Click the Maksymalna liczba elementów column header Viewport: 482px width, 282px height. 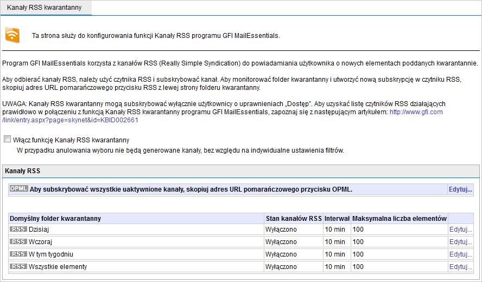click(399, 219)
